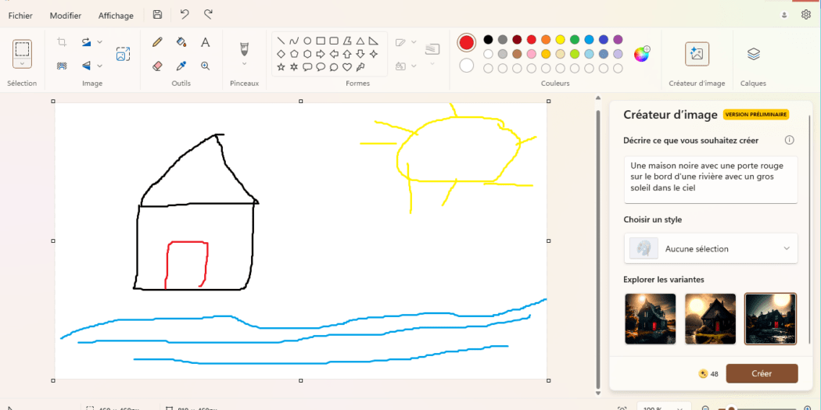This screenshot has width=821, height=410.
Task: Undo the last action
Action: tap(184, 15)
